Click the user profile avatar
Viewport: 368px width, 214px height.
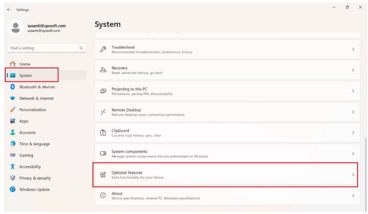point(16,28)
